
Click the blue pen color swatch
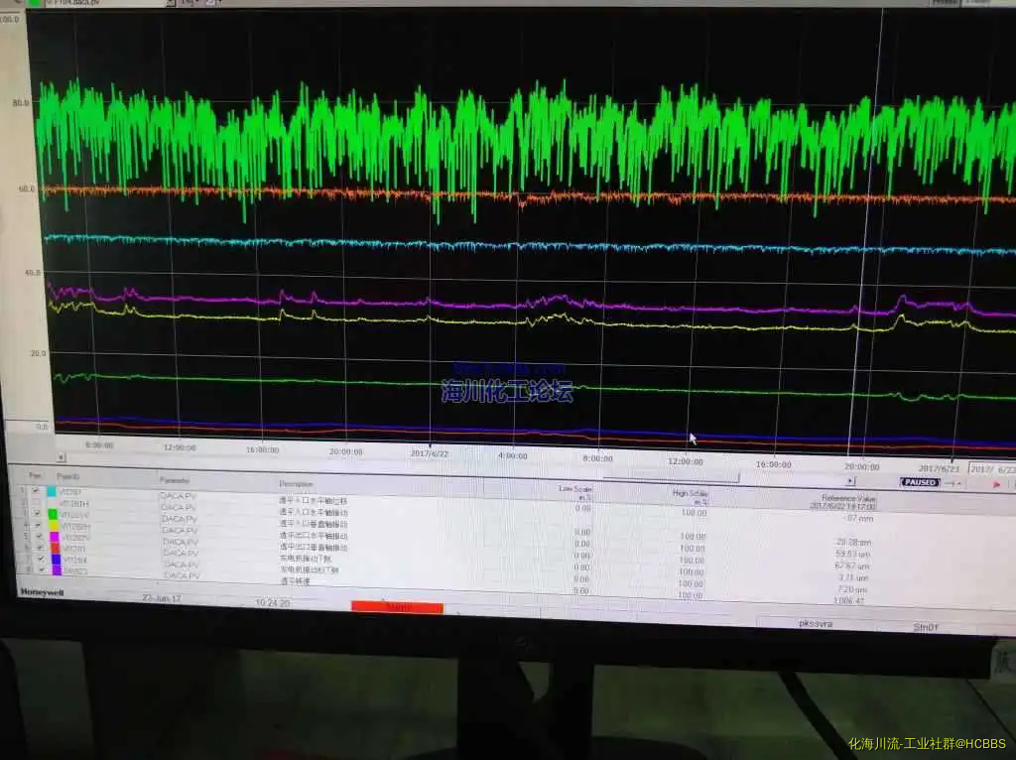pos(54,560)
